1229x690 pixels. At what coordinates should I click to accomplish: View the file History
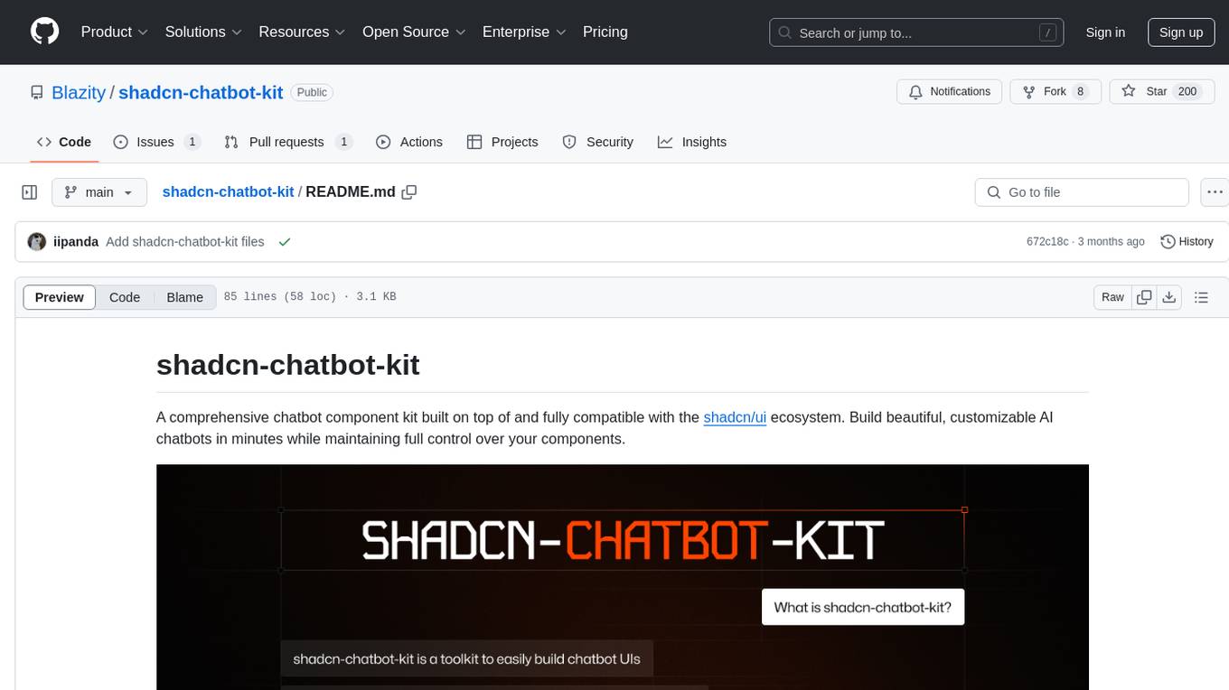tap(1187, 242)
